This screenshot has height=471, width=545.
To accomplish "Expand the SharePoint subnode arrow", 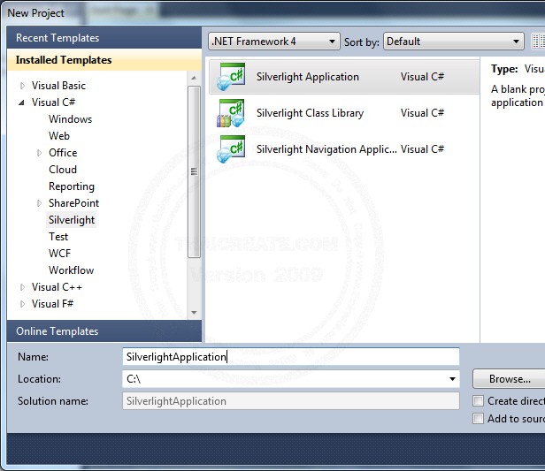I will [39, 203].
